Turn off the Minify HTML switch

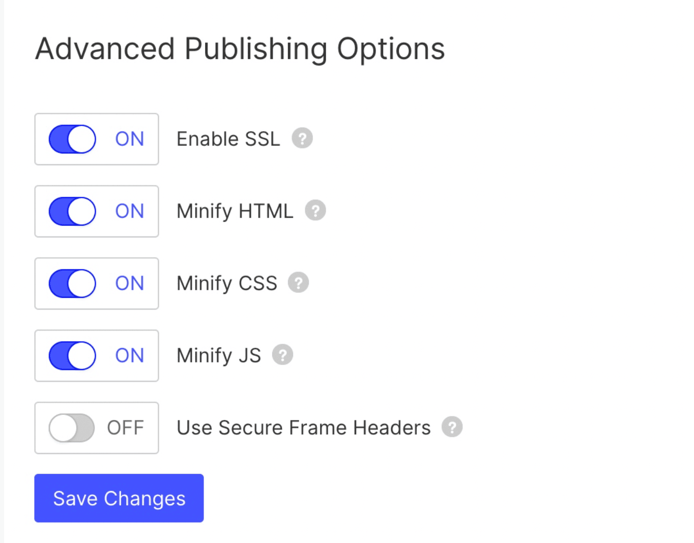72,212
